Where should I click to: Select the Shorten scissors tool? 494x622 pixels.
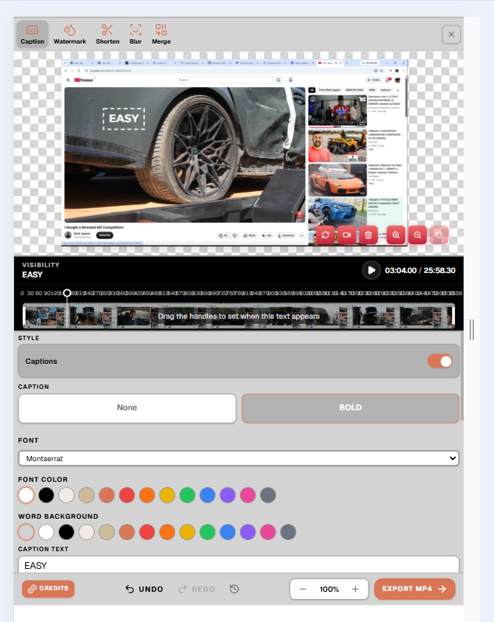tap(107, 34)
